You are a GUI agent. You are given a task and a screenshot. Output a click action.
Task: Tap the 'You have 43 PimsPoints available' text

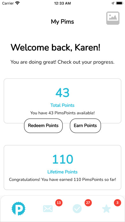point(62,113)
